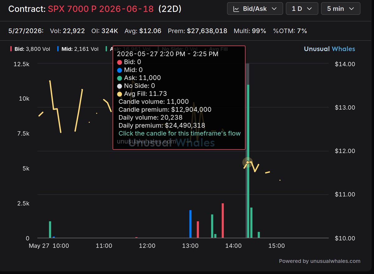
Task: Click the tall green 11,000 ask candle
Action: click(248, 161)
